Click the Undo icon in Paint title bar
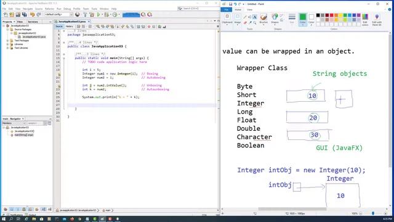The image size is (394, 222). coord(235,4)
